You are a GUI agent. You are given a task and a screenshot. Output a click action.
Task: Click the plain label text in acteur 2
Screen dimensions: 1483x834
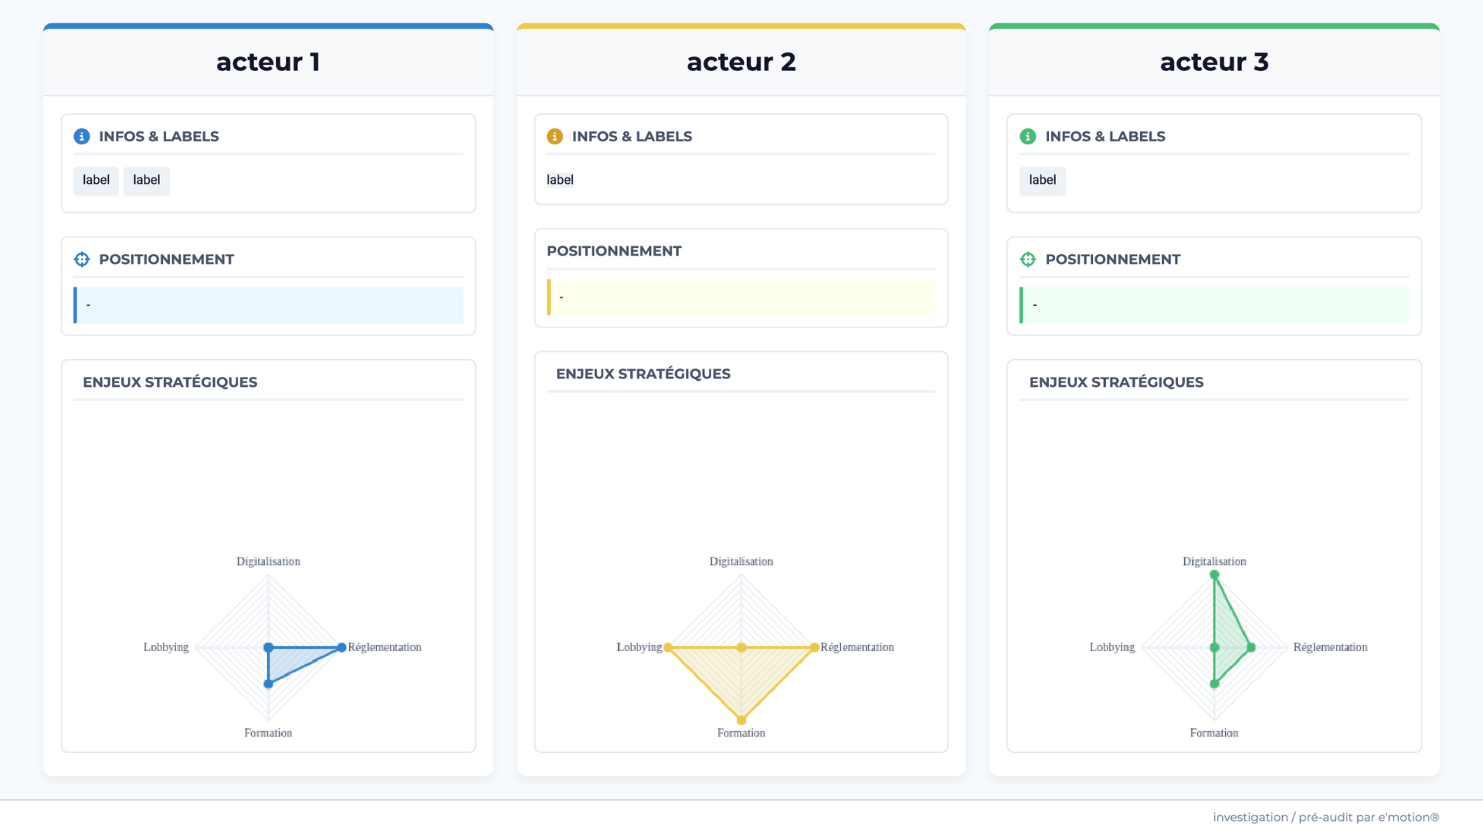click(560, 180)
